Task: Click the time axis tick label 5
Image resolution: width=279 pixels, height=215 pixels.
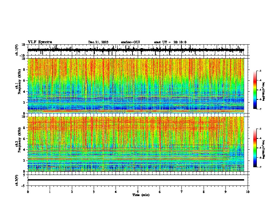Action: (x=138, y=192)
